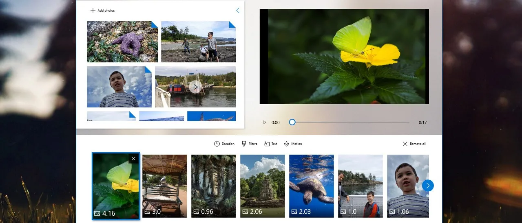Select the purple starfish photo in library

pyautogui.click(x=122, y=42)
